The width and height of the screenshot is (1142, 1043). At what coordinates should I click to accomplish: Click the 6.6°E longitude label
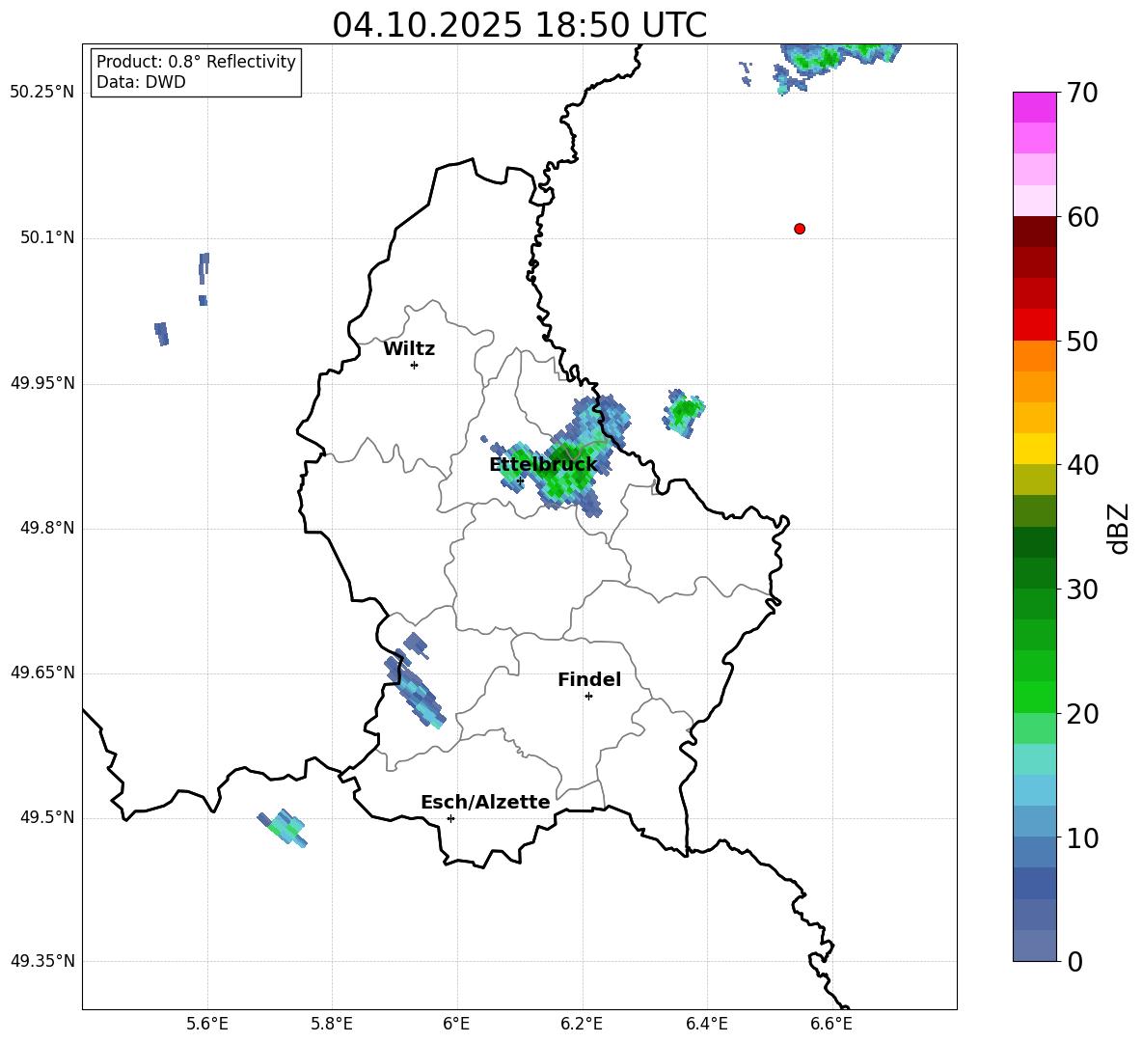831,1024
